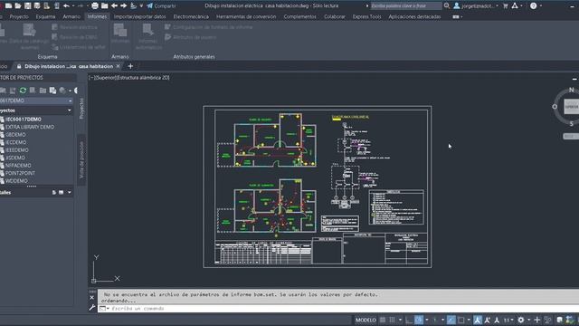
Task: Select the Informes ribbon tab
Action: click(97, 16)
